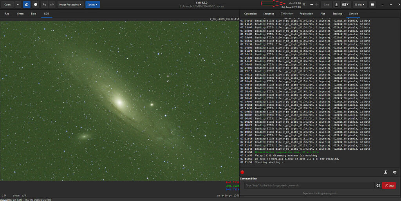Open the Scripts dropdown menu
This screenshot has width=401, height=201.
pyautogui.click(x=92, y=4)
